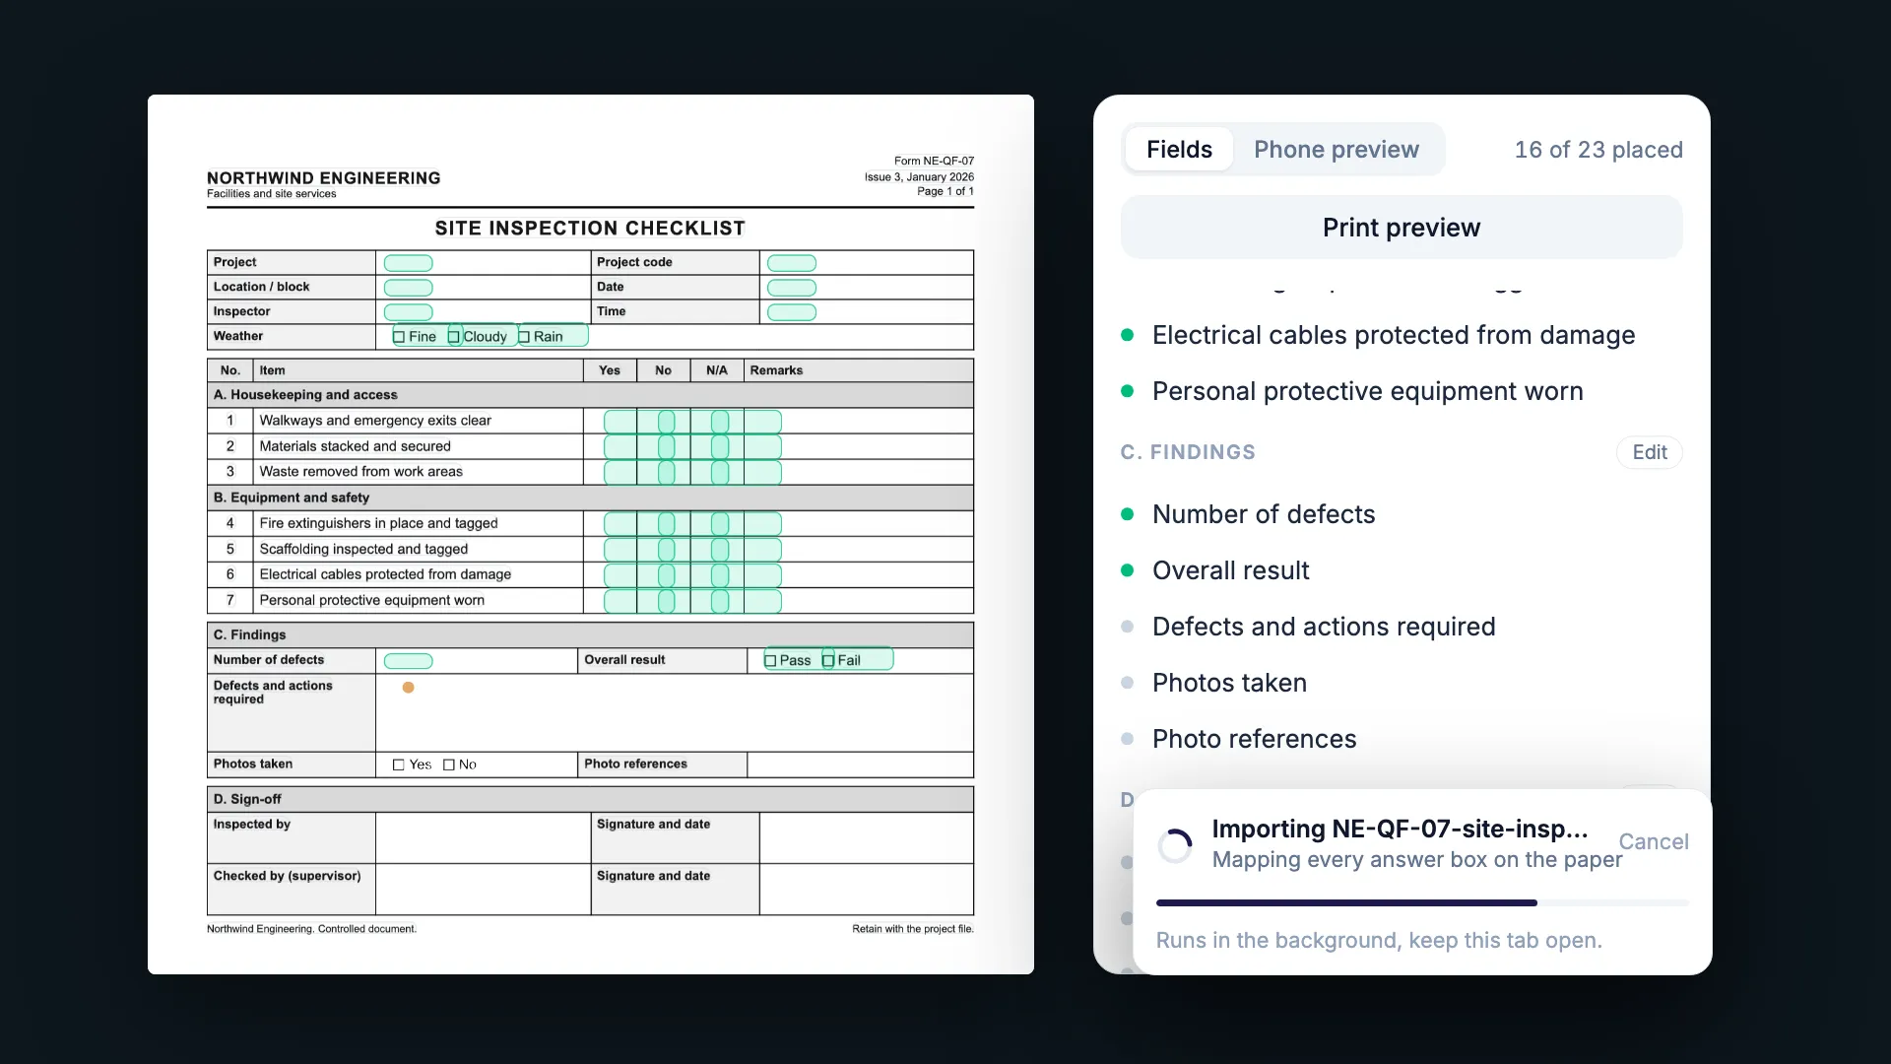1891x1064 pixels.
Task: Edit the C. Findings section
Action: (x=1650, y=452)
